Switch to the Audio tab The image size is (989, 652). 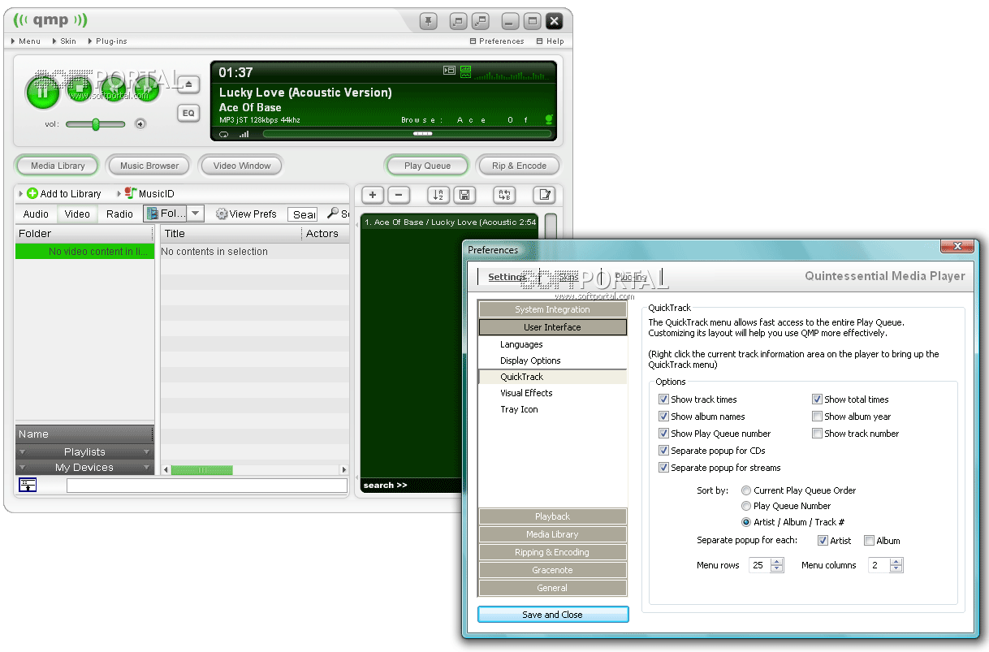point(36,214)
